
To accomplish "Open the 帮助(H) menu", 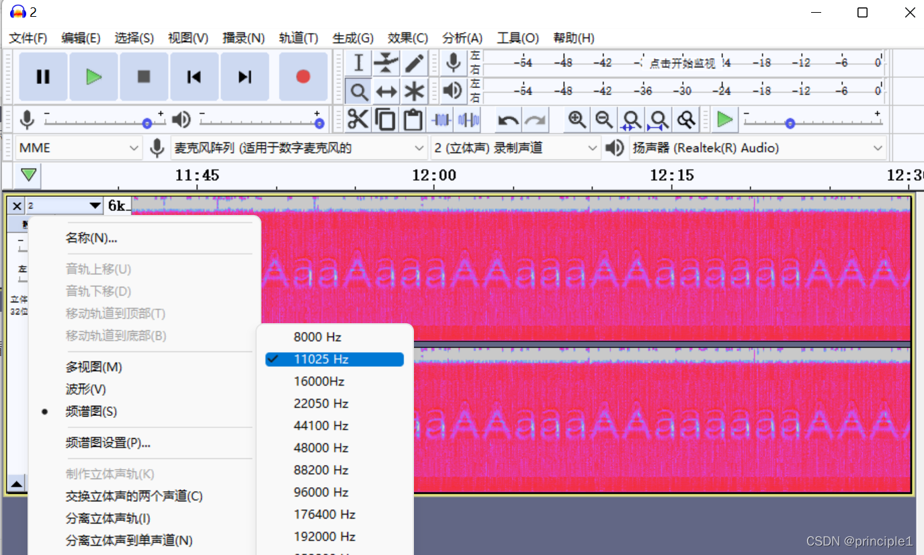I will coord(574,38).
